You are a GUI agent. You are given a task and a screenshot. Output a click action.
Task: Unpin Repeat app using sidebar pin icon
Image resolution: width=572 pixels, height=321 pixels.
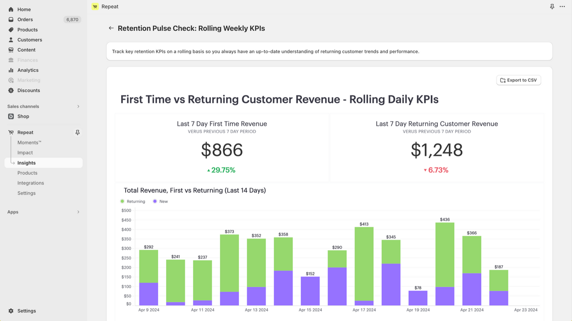click(x=77, y=132)
